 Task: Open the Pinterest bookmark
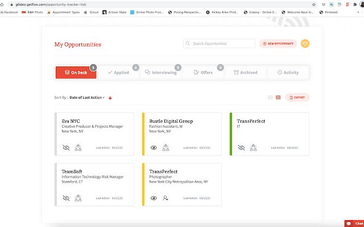pos(329,12)
